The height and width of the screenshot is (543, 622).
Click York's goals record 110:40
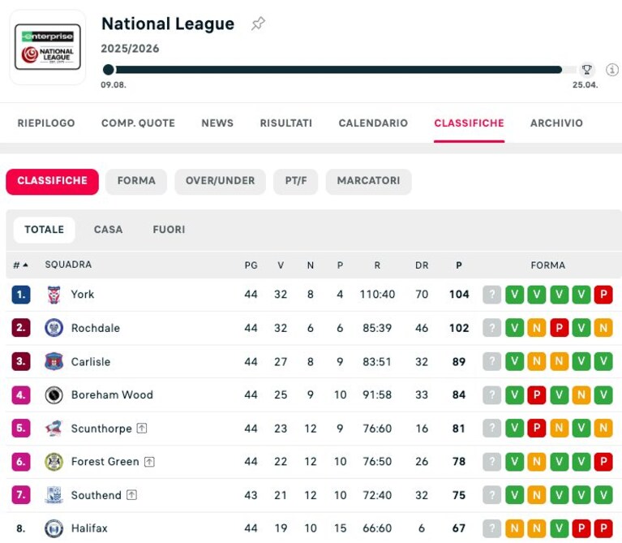(x=377, y=295)
